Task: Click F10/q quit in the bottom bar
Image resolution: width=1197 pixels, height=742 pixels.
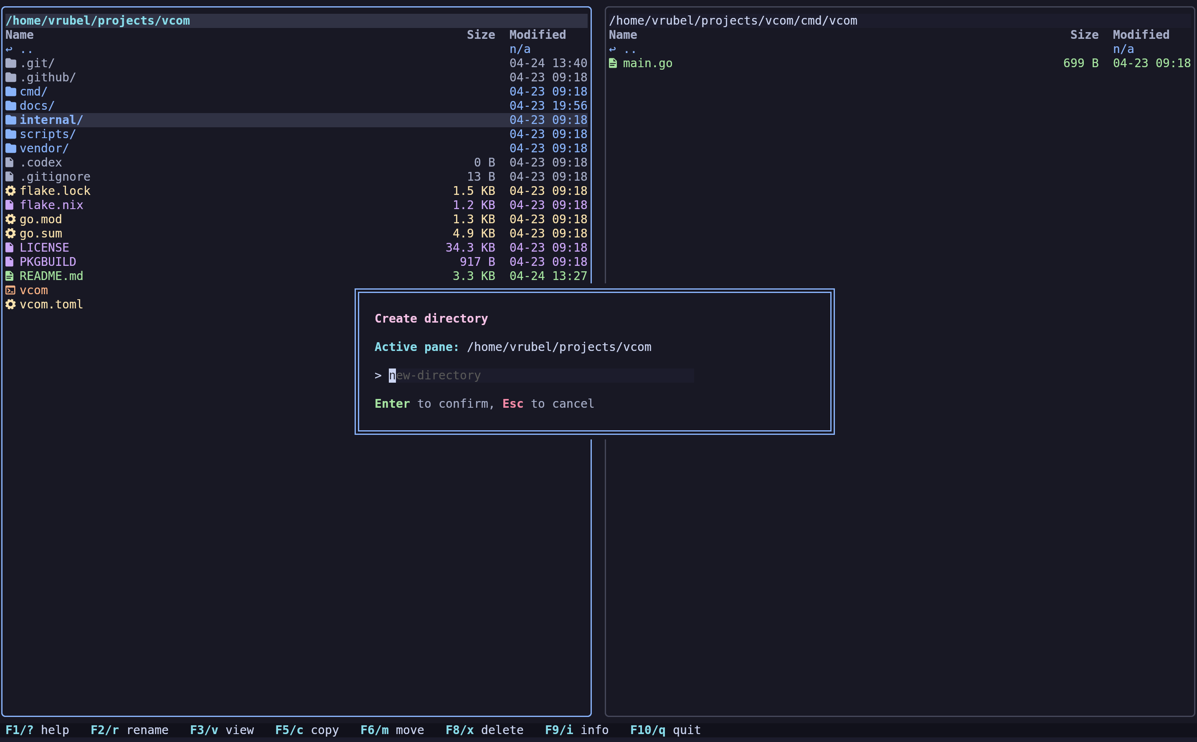Action: (x=666, y=730)
